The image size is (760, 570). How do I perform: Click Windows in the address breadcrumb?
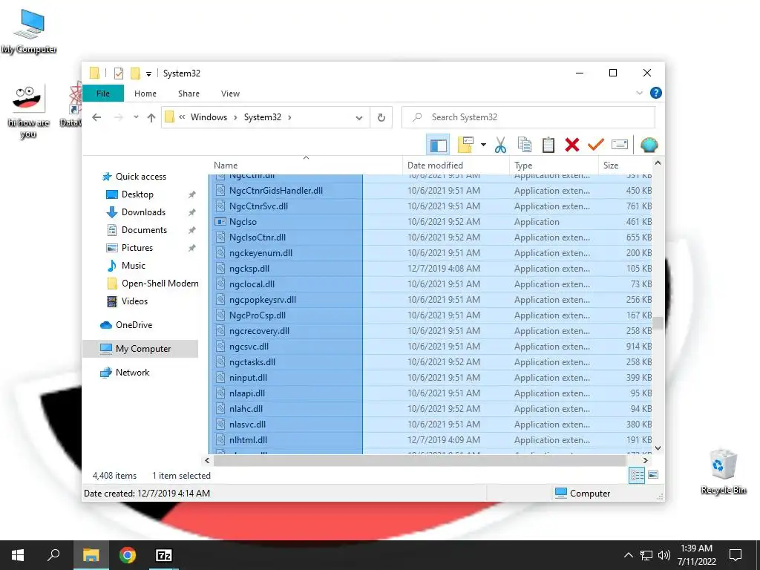[x=209, y=117]
